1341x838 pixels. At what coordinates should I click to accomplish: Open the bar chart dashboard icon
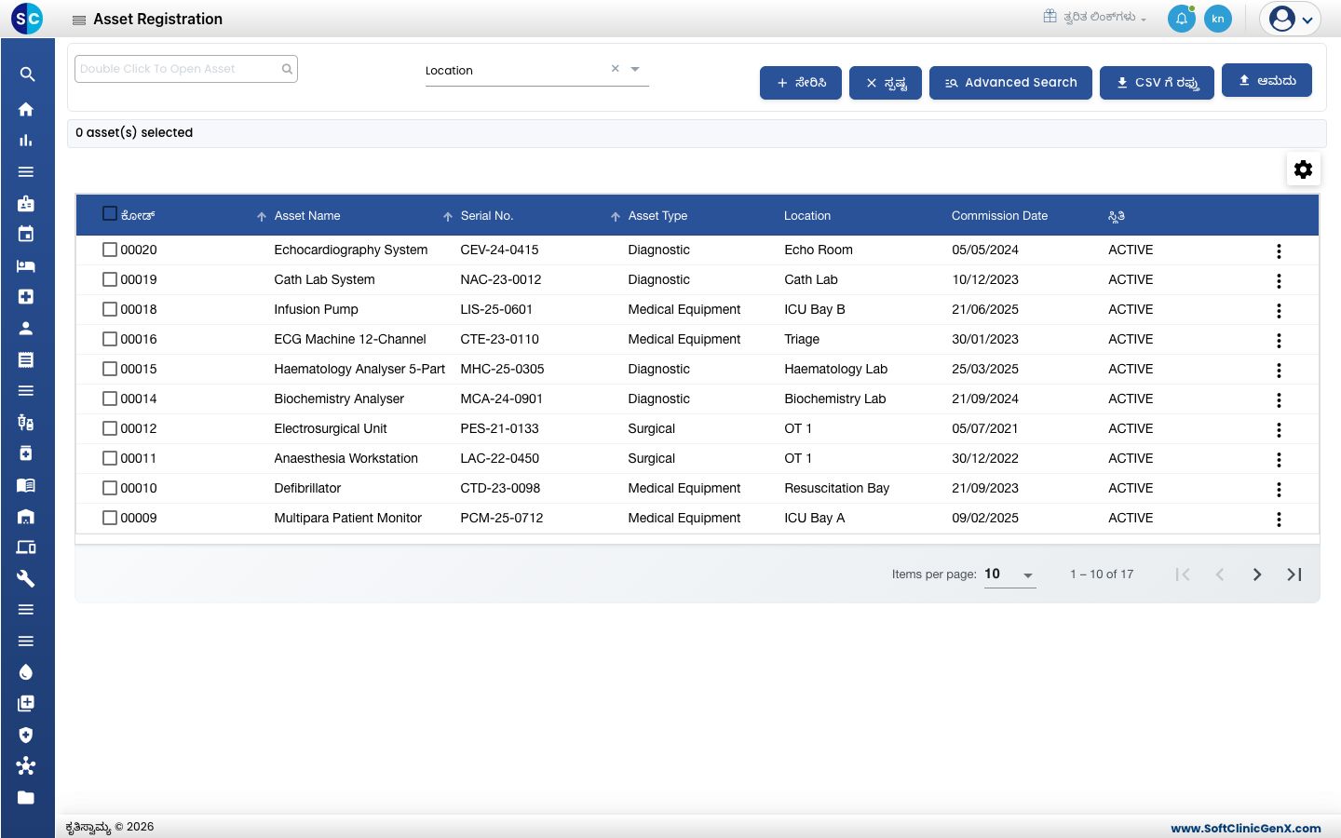point(26,141)
